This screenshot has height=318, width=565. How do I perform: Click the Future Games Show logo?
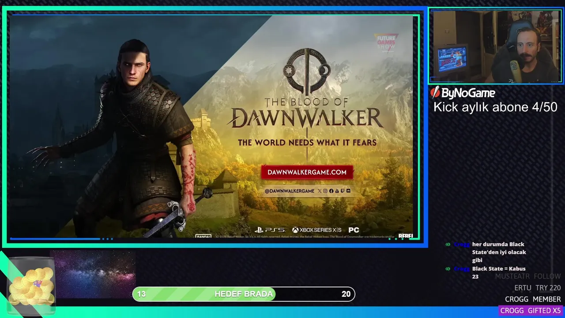(x=386, y=42)
